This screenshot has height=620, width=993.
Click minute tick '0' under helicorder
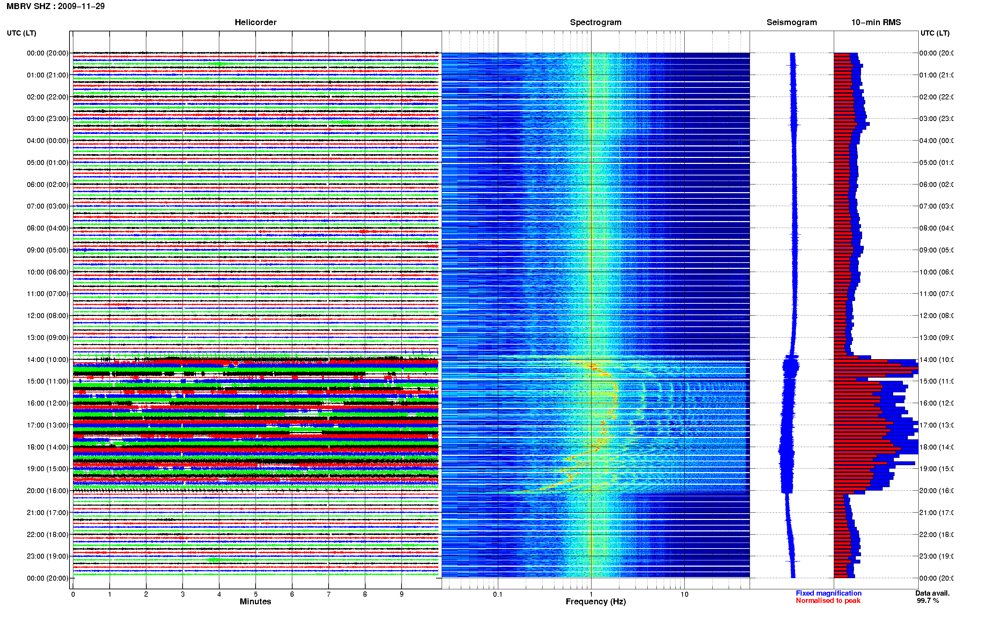click(73, 594)
